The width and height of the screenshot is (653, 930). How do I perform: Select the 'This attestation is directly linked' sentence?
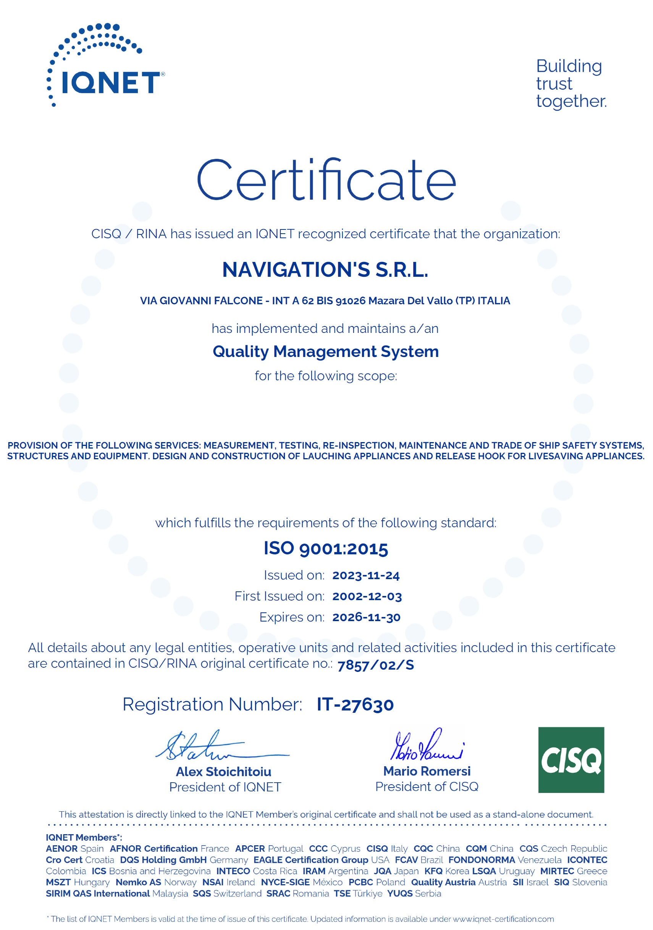326,815
